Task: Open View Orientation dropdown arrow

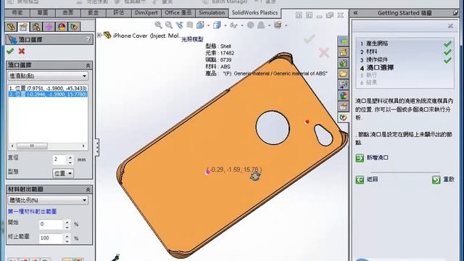Action: pyautogui.click(x=209, y=26)
